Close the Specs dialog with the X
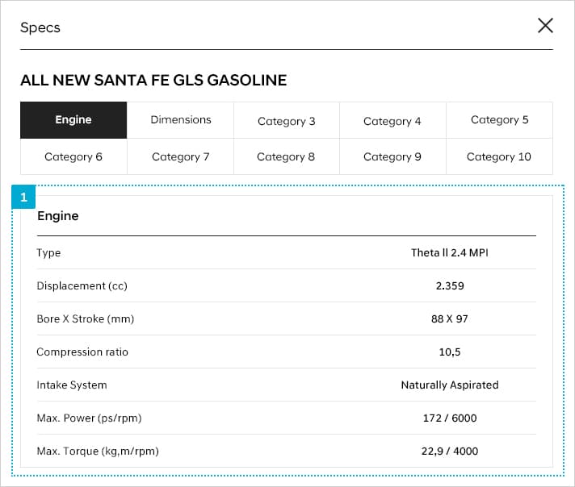 545,26
